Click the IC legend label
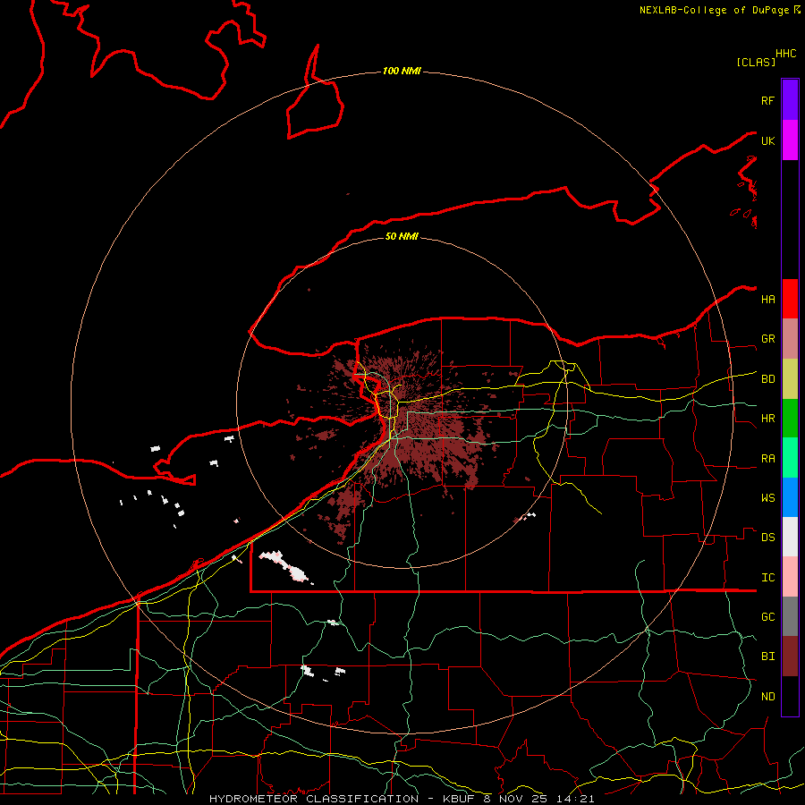Image resolution: width=805 pixels, height=805 pixels. coord(767,578)
